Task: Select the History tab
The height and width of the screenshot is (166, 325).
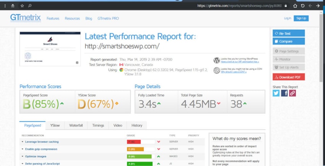Action: (x=137, y=126)
